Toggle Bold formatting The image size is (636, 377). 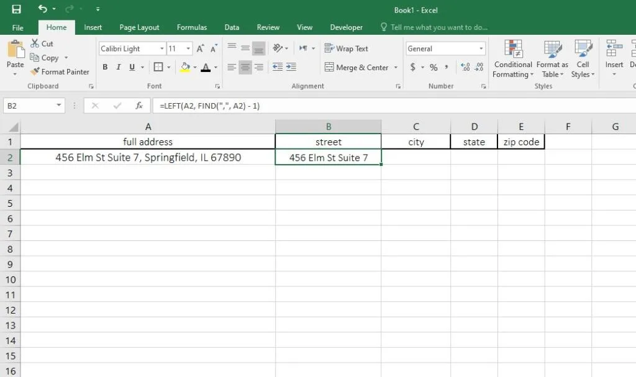(105, 67)
